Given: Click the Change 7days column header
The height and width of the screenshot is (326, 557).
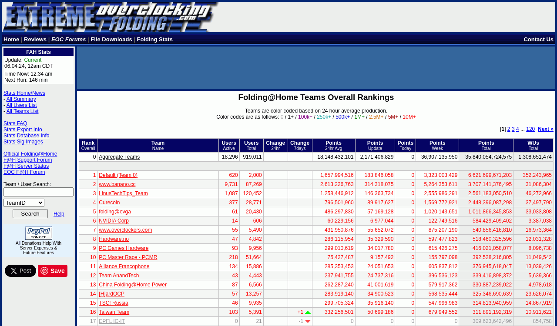Looking at the screenshot, I should click(x=300, y=146).
